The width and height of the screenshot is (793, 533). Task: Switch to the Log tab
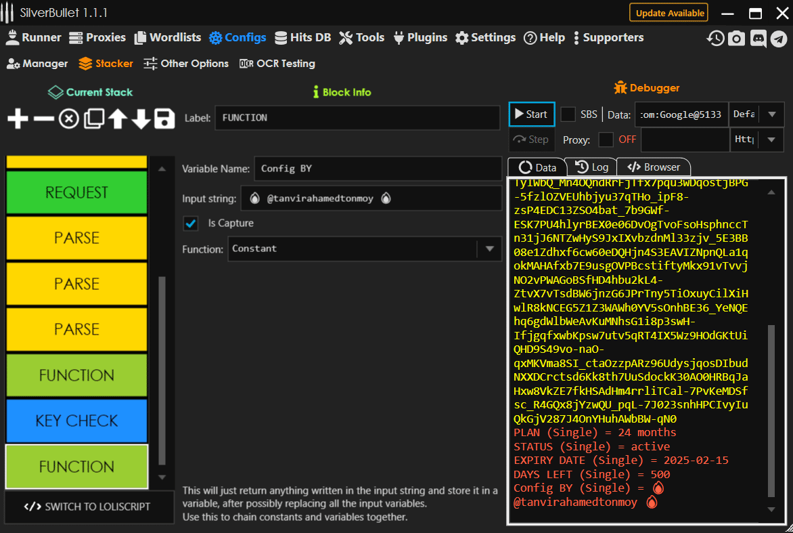tap(591, 167)
